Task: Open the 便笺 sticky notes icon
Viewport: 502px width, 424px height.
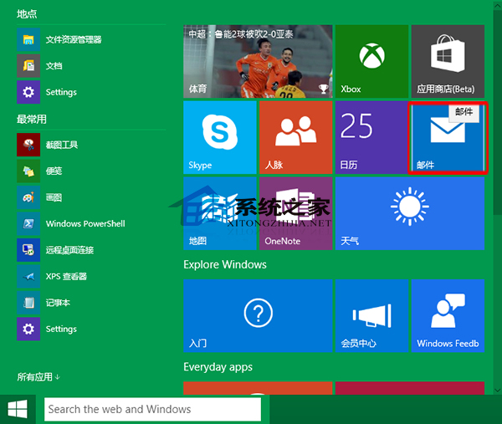Action: tap(28, 171)
